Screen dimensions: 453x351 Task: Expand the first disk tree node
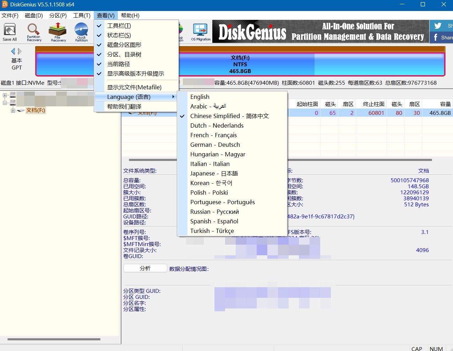tap(5, 95)
